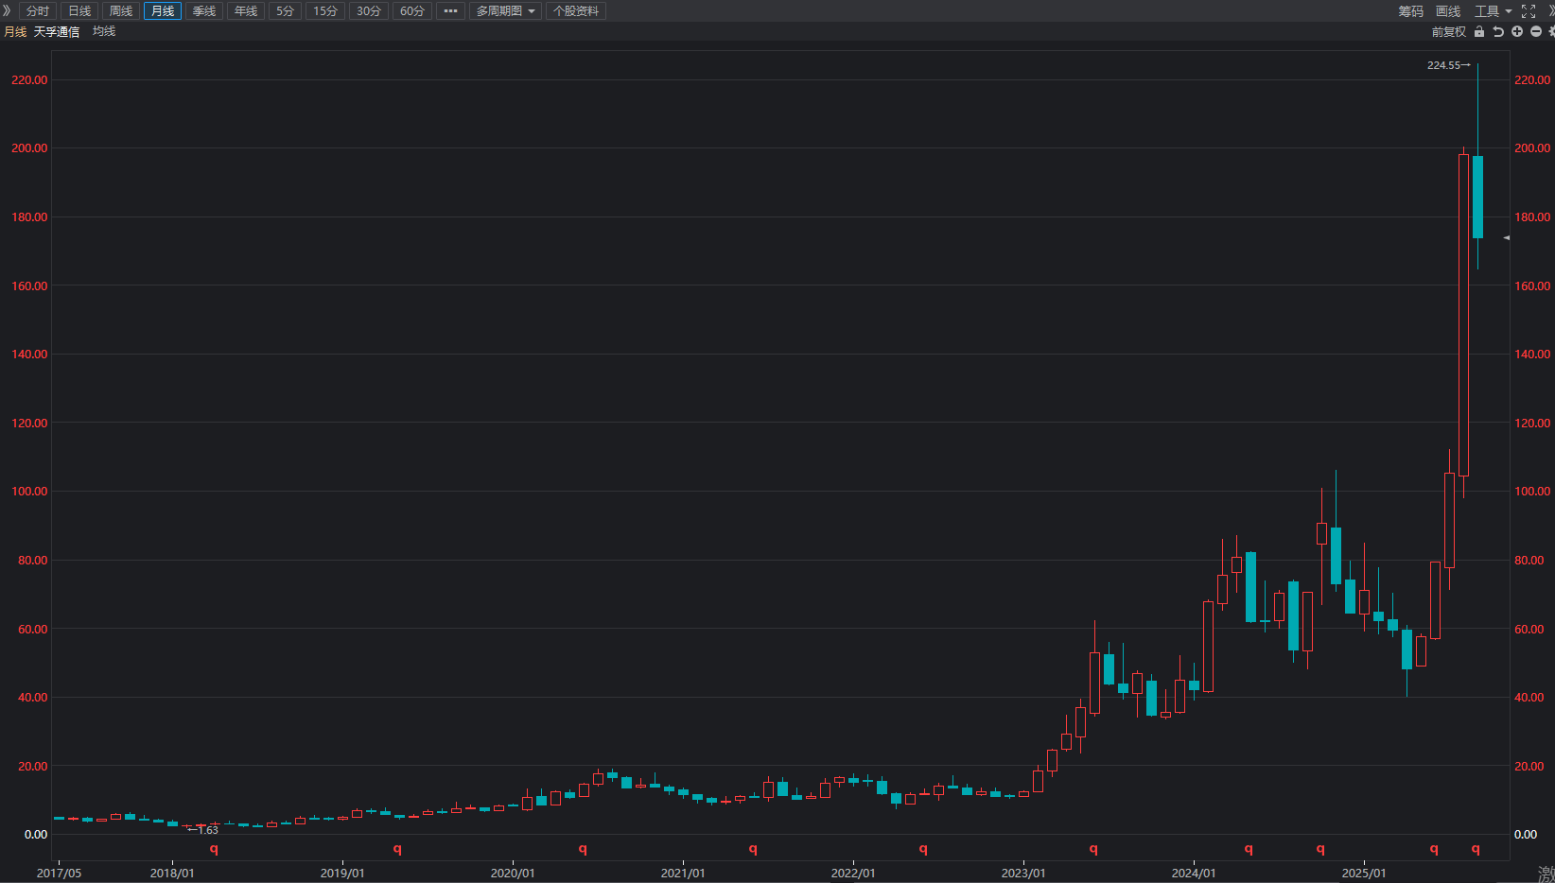Click the current price marker on right axis
The height and width of the screenshot is (883, 1555).
(1507, 238)
